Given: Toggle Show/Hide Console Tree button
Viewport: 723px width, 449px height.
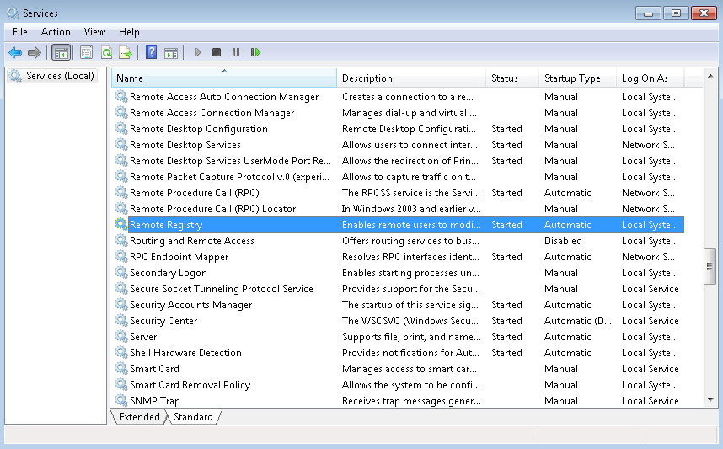Looking at the screenshot, I should pyautogui.click(x=62, y=52).
